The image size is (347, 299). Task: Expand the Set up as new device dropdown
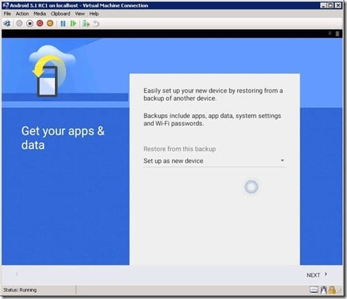point(215,161)
